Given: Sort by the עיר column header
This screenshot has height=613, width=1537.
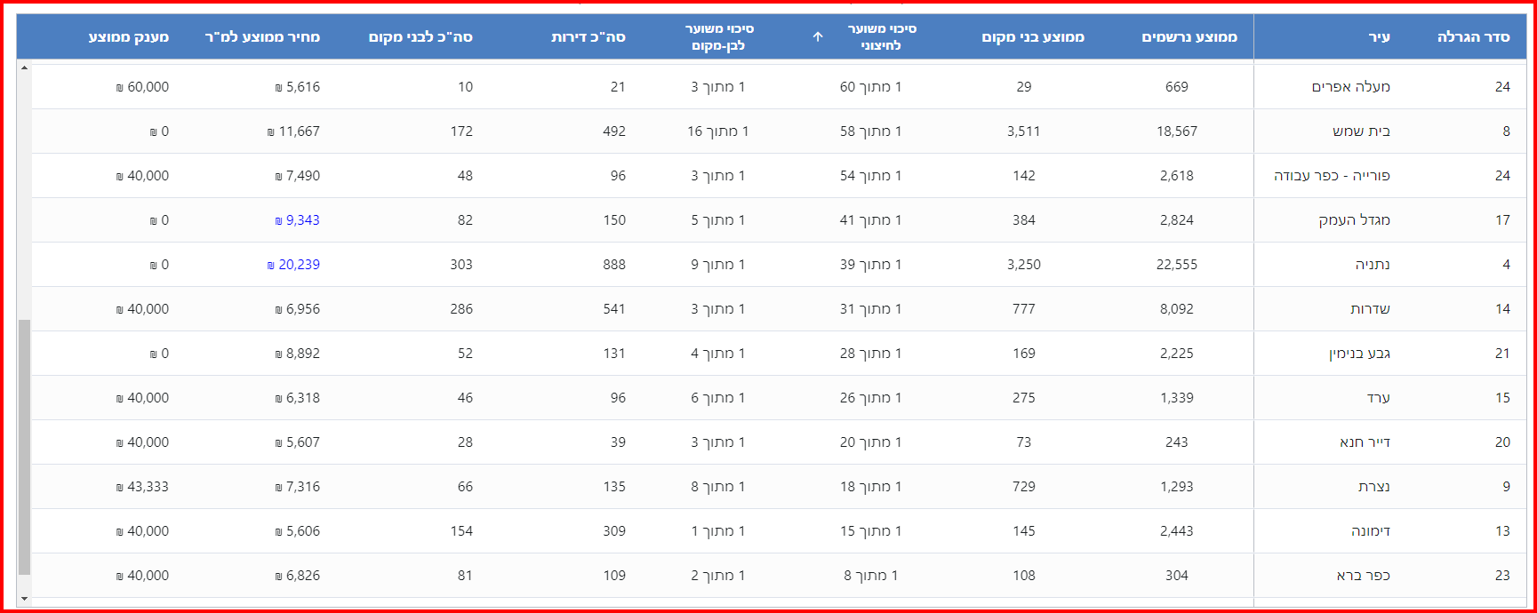Looking at the screenshot, I should click(x=1379, y=37).
